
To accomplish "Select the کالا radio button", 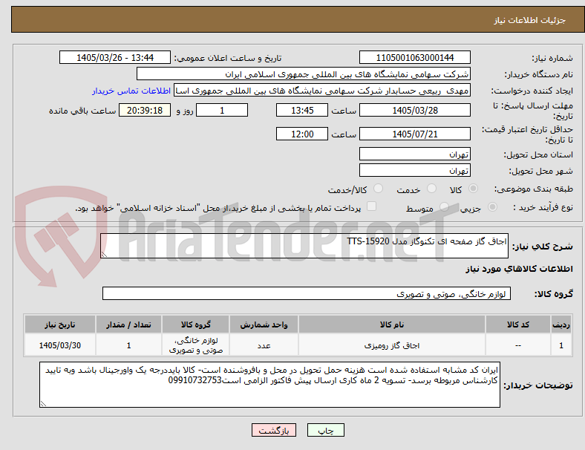I will pyautogui.click(x=473, y=189).
